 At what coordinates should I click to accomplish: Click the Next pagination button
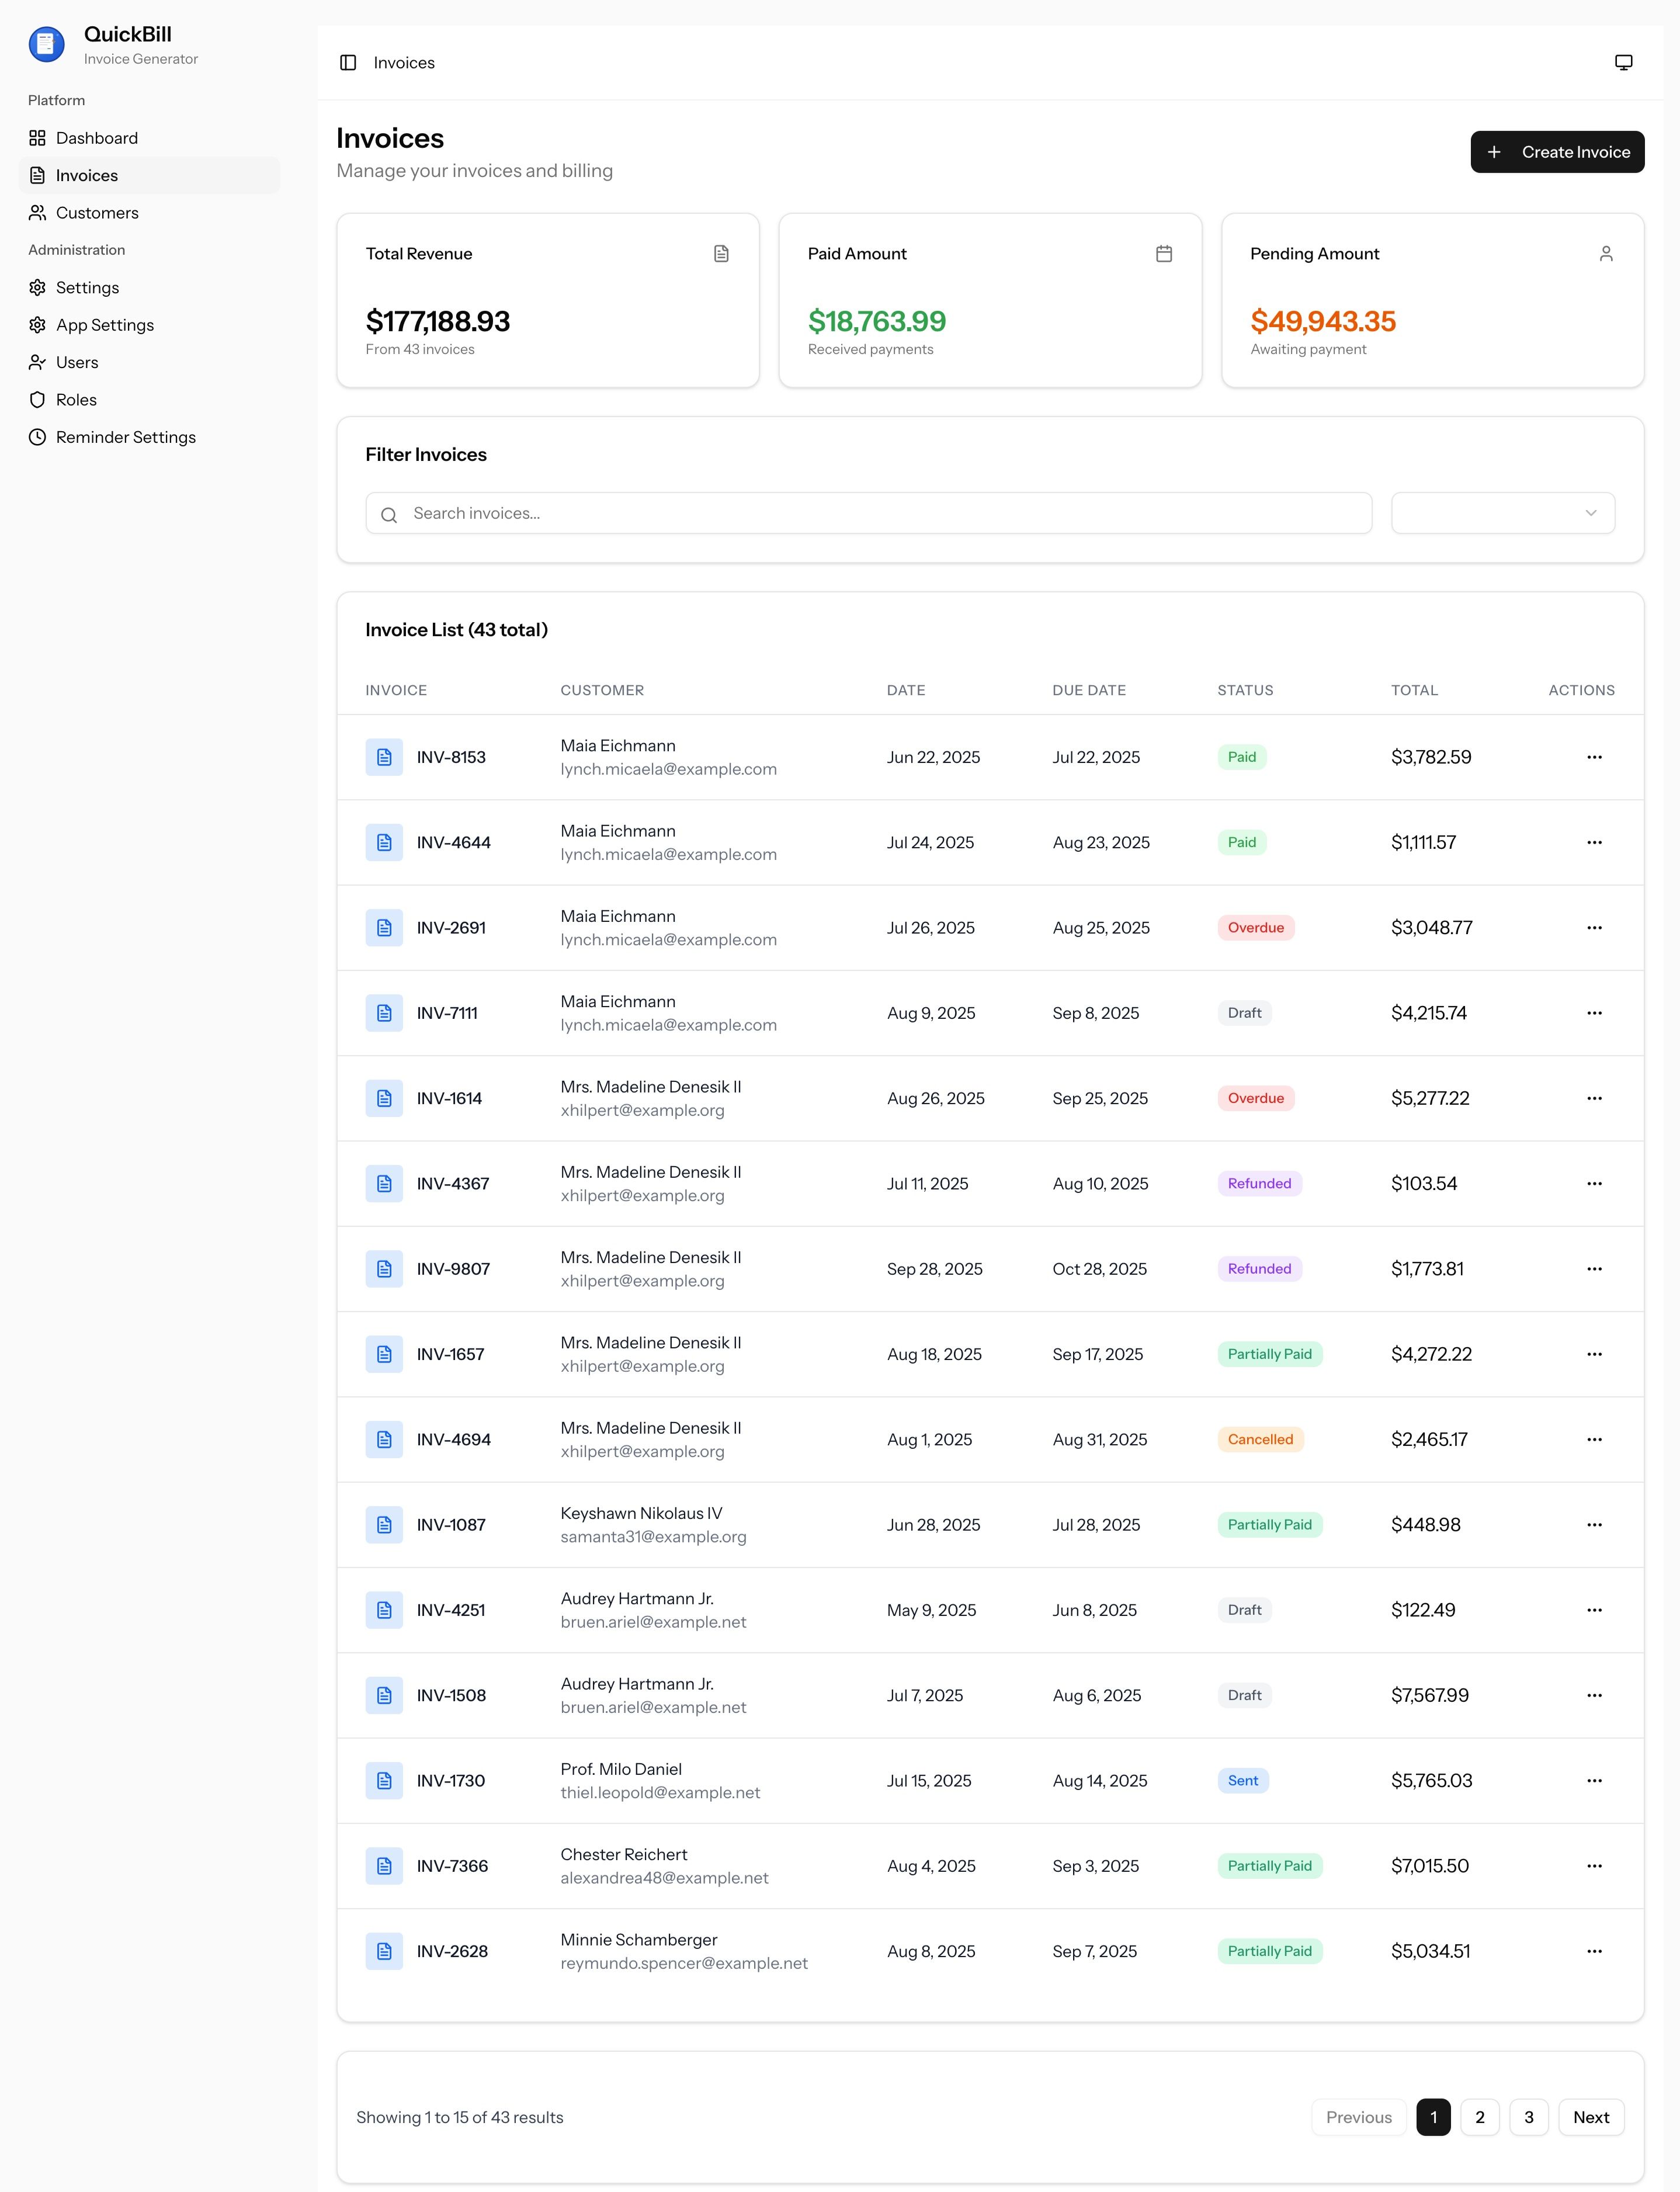tap(1590, 2117)
